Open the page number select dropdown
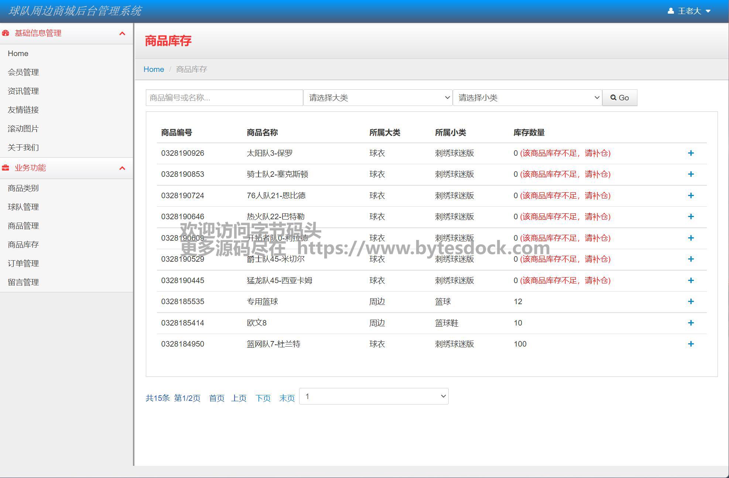The image size is (729, 478). pos(374,396)
